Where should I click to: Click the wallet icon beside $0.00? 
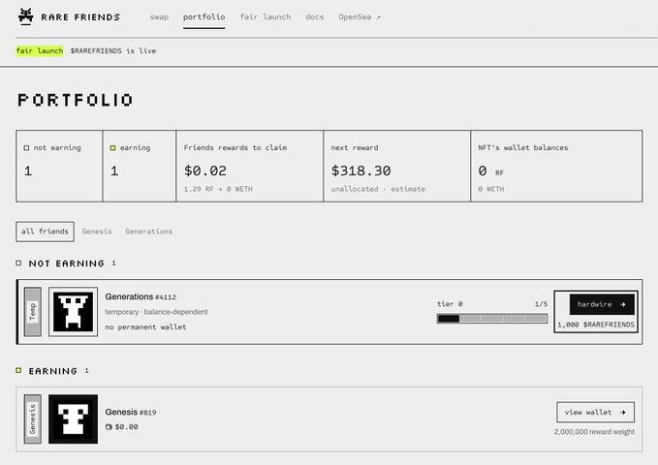click(109, 427)
